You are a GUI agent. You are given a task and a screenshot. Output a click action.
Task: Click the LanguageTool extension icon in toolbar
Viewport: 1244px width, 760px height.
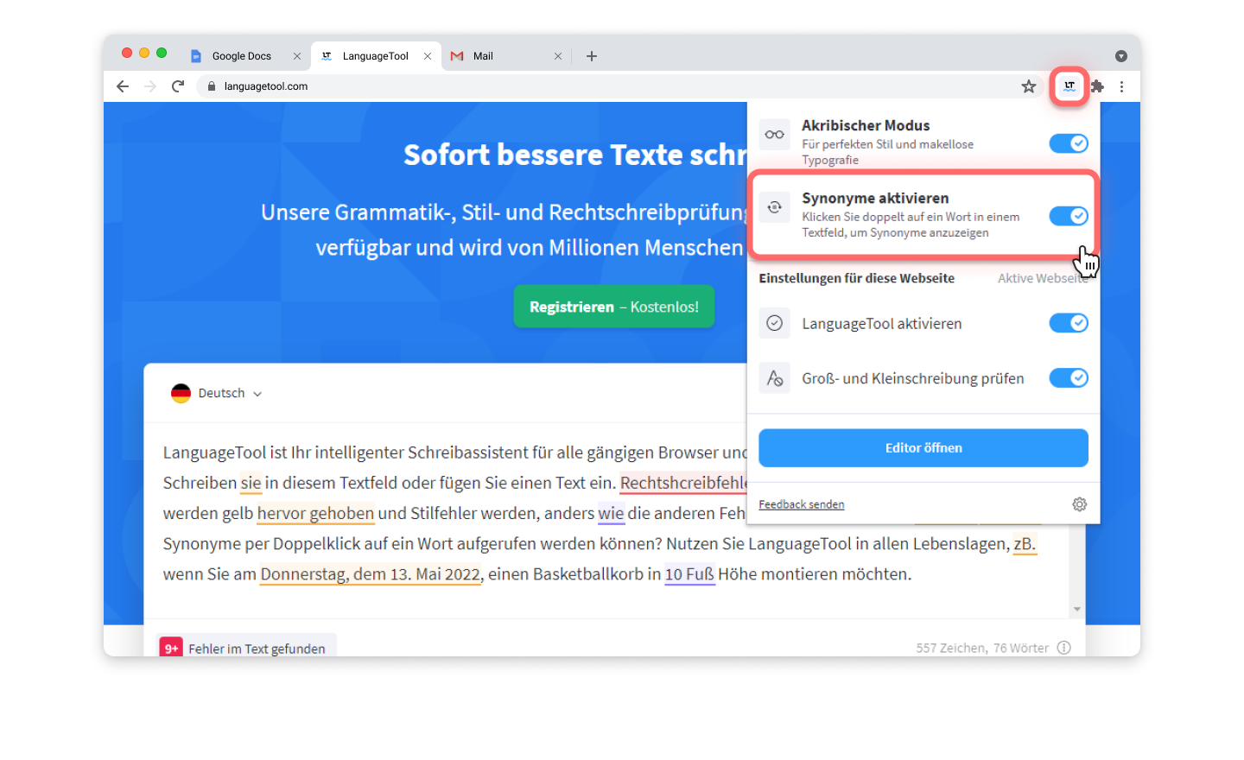(1069, 86)
